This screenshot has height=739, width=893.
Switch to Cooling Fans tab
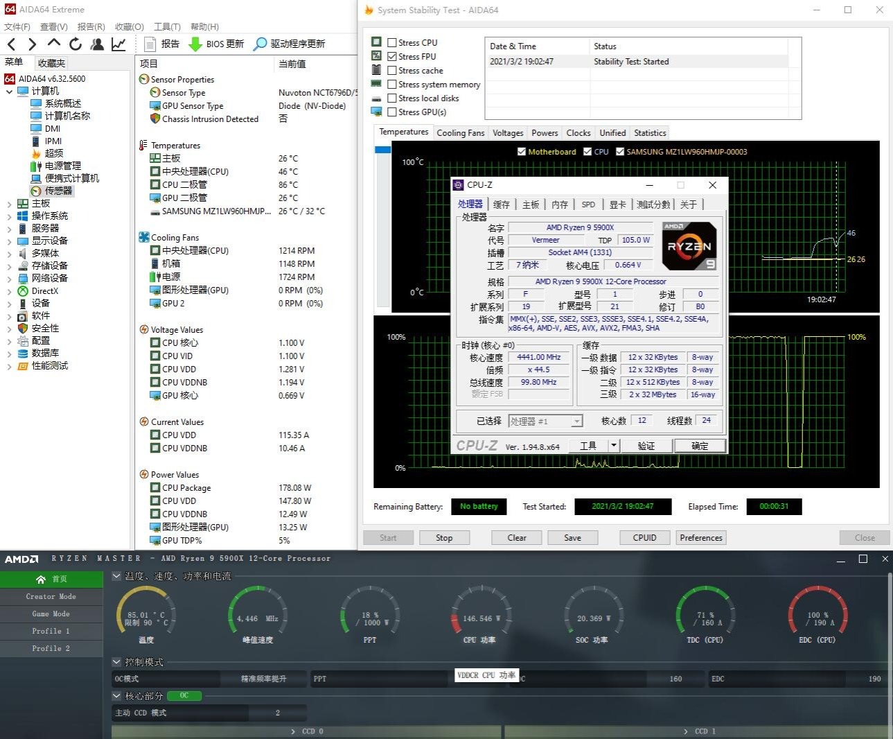point(461,132)
